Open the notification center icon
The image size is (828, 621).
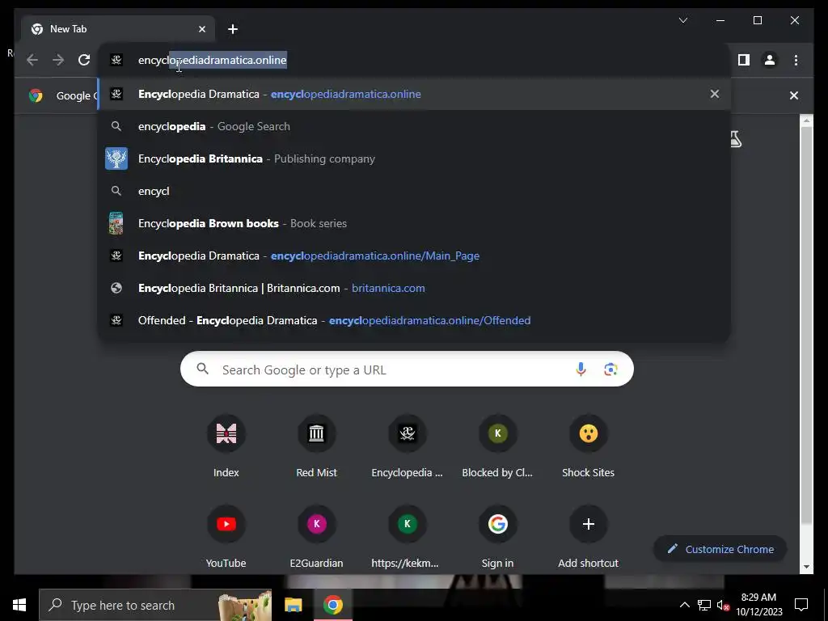801,605
